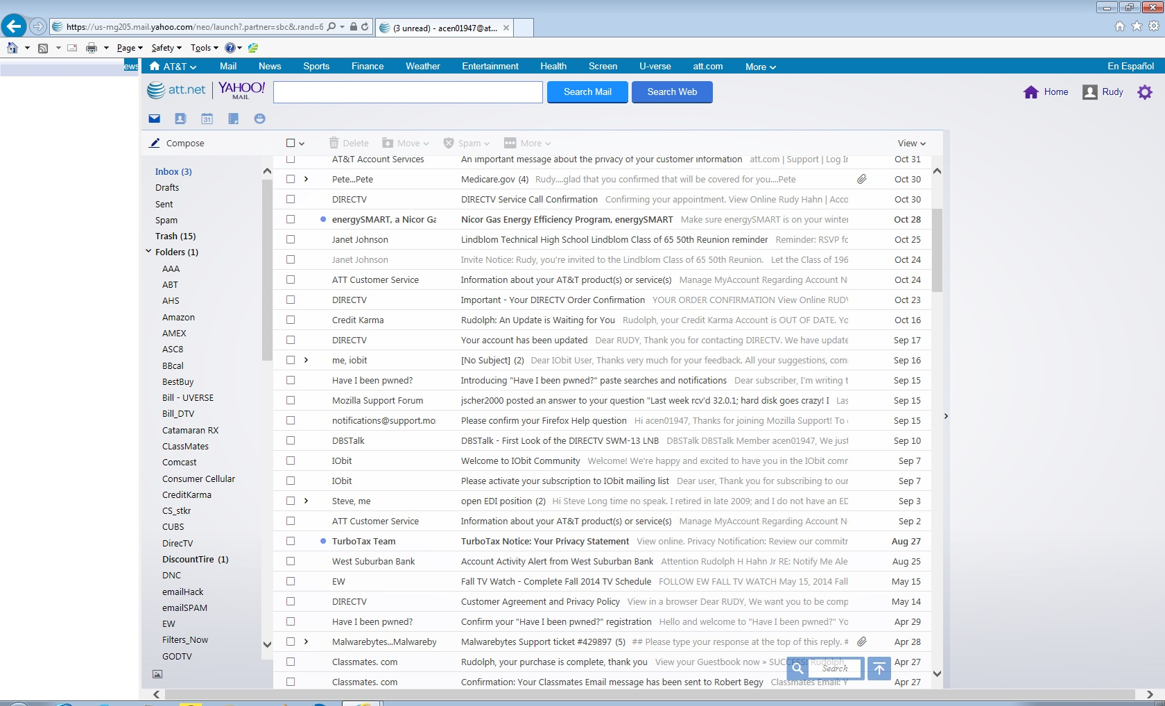1165x706 pixels.
Task: Check the select-all checkbox in the toolbar
Action: point(291,143)
